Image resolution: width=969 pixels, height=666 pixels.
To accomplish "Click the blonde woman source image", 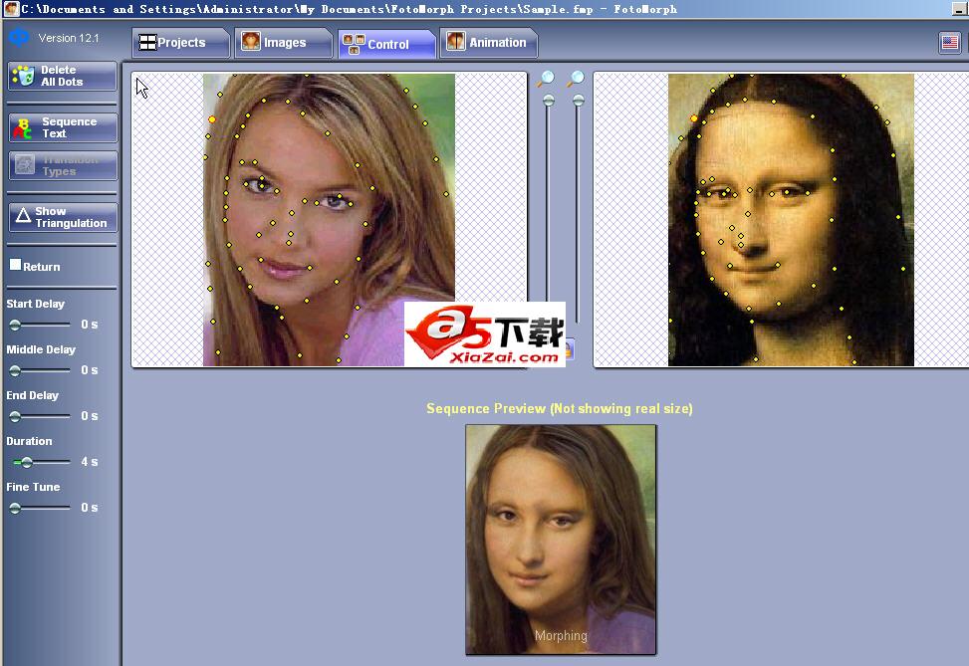I will click(329, 219).
